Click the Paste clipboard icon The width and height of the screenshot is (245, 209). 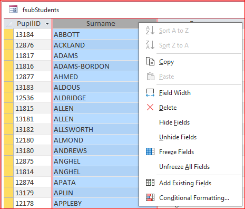coord(151,76)
